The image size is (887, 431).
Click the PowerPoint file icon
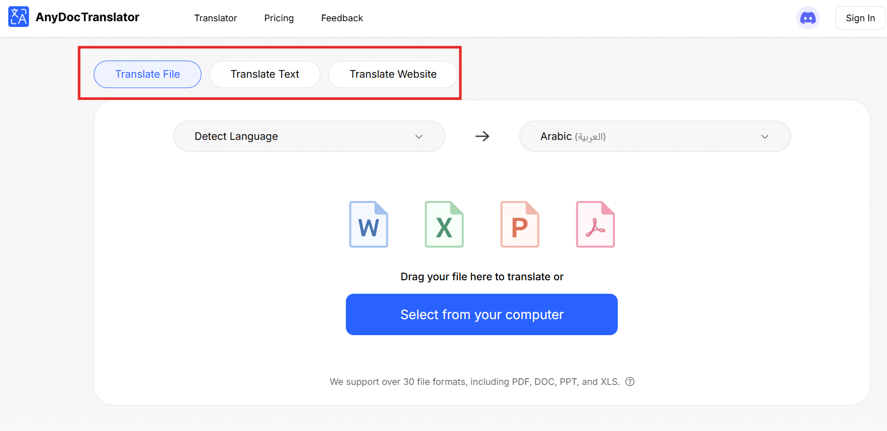520,224
